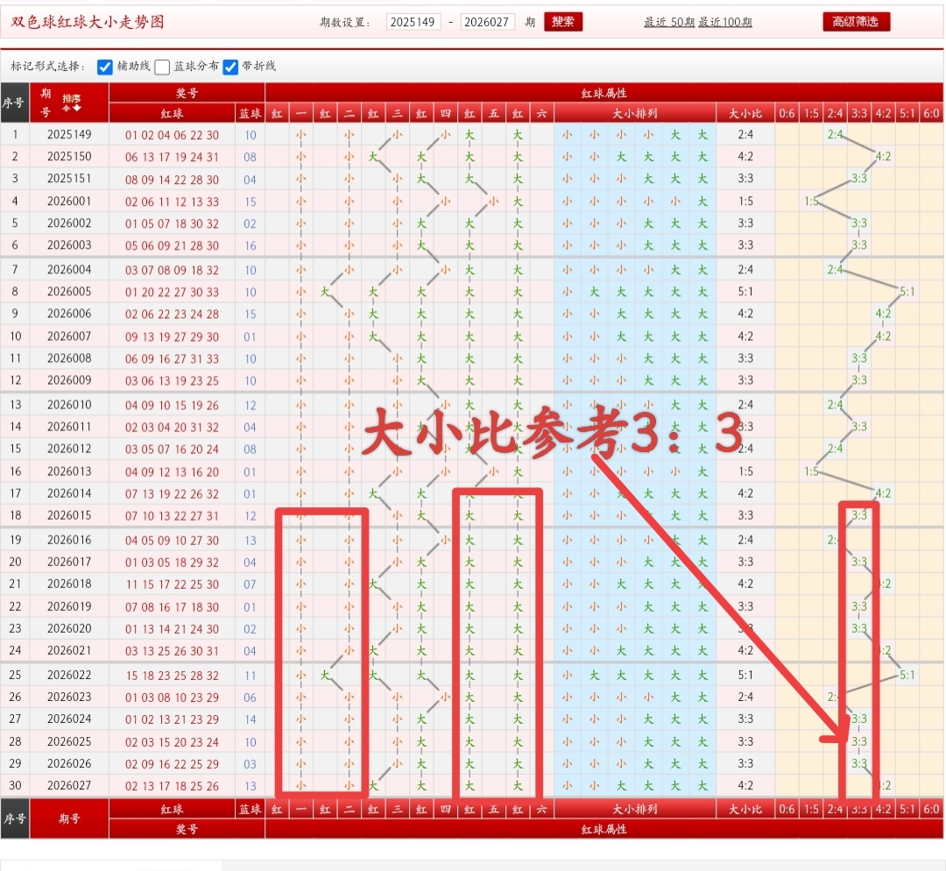Click blue ball 01 in row 2026007
This screenshot has height=871, width=946.
[250, 336]
